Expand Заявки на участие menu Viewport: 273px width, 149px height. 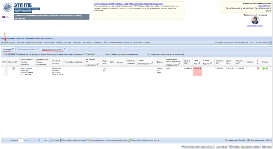(x=63, y=42)
